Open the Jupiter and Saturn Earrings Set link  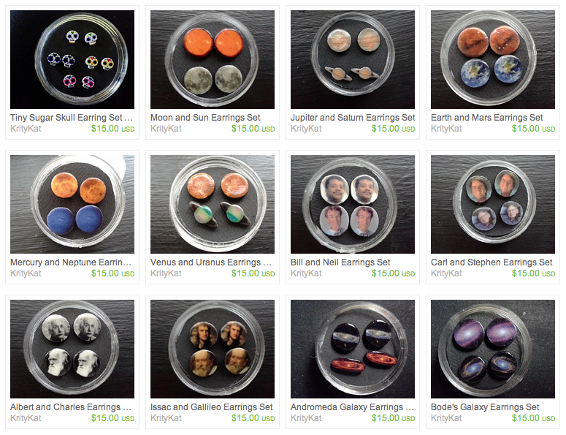[353, 118]
